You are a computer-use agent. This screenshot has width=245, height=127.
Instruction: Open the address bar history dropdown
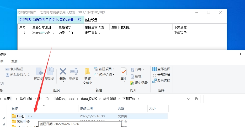click(x=188, y=99)
